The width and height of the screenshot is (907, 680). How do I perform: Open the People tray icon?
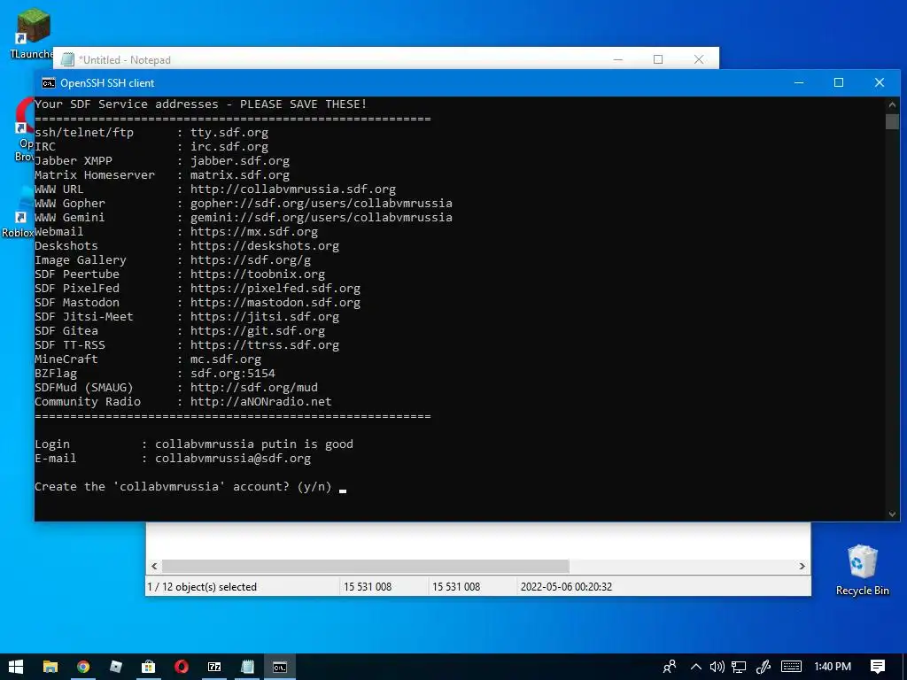click(x=670, y=667)
